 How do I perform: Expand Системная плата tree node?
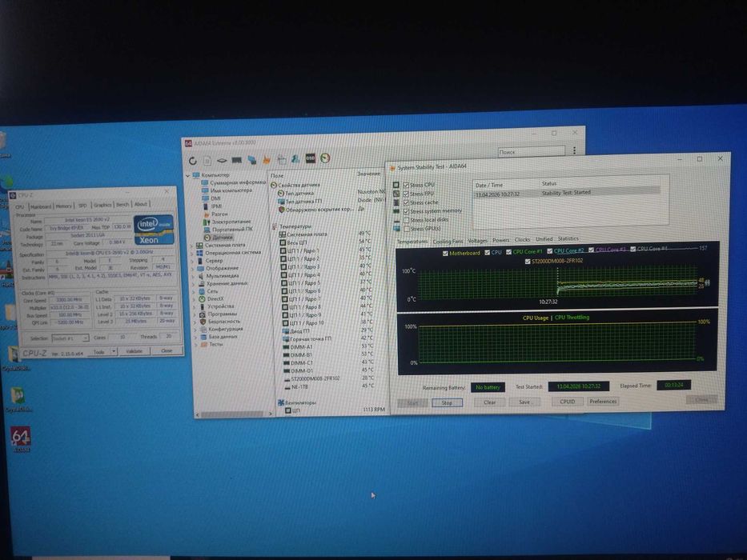[192, 246]
